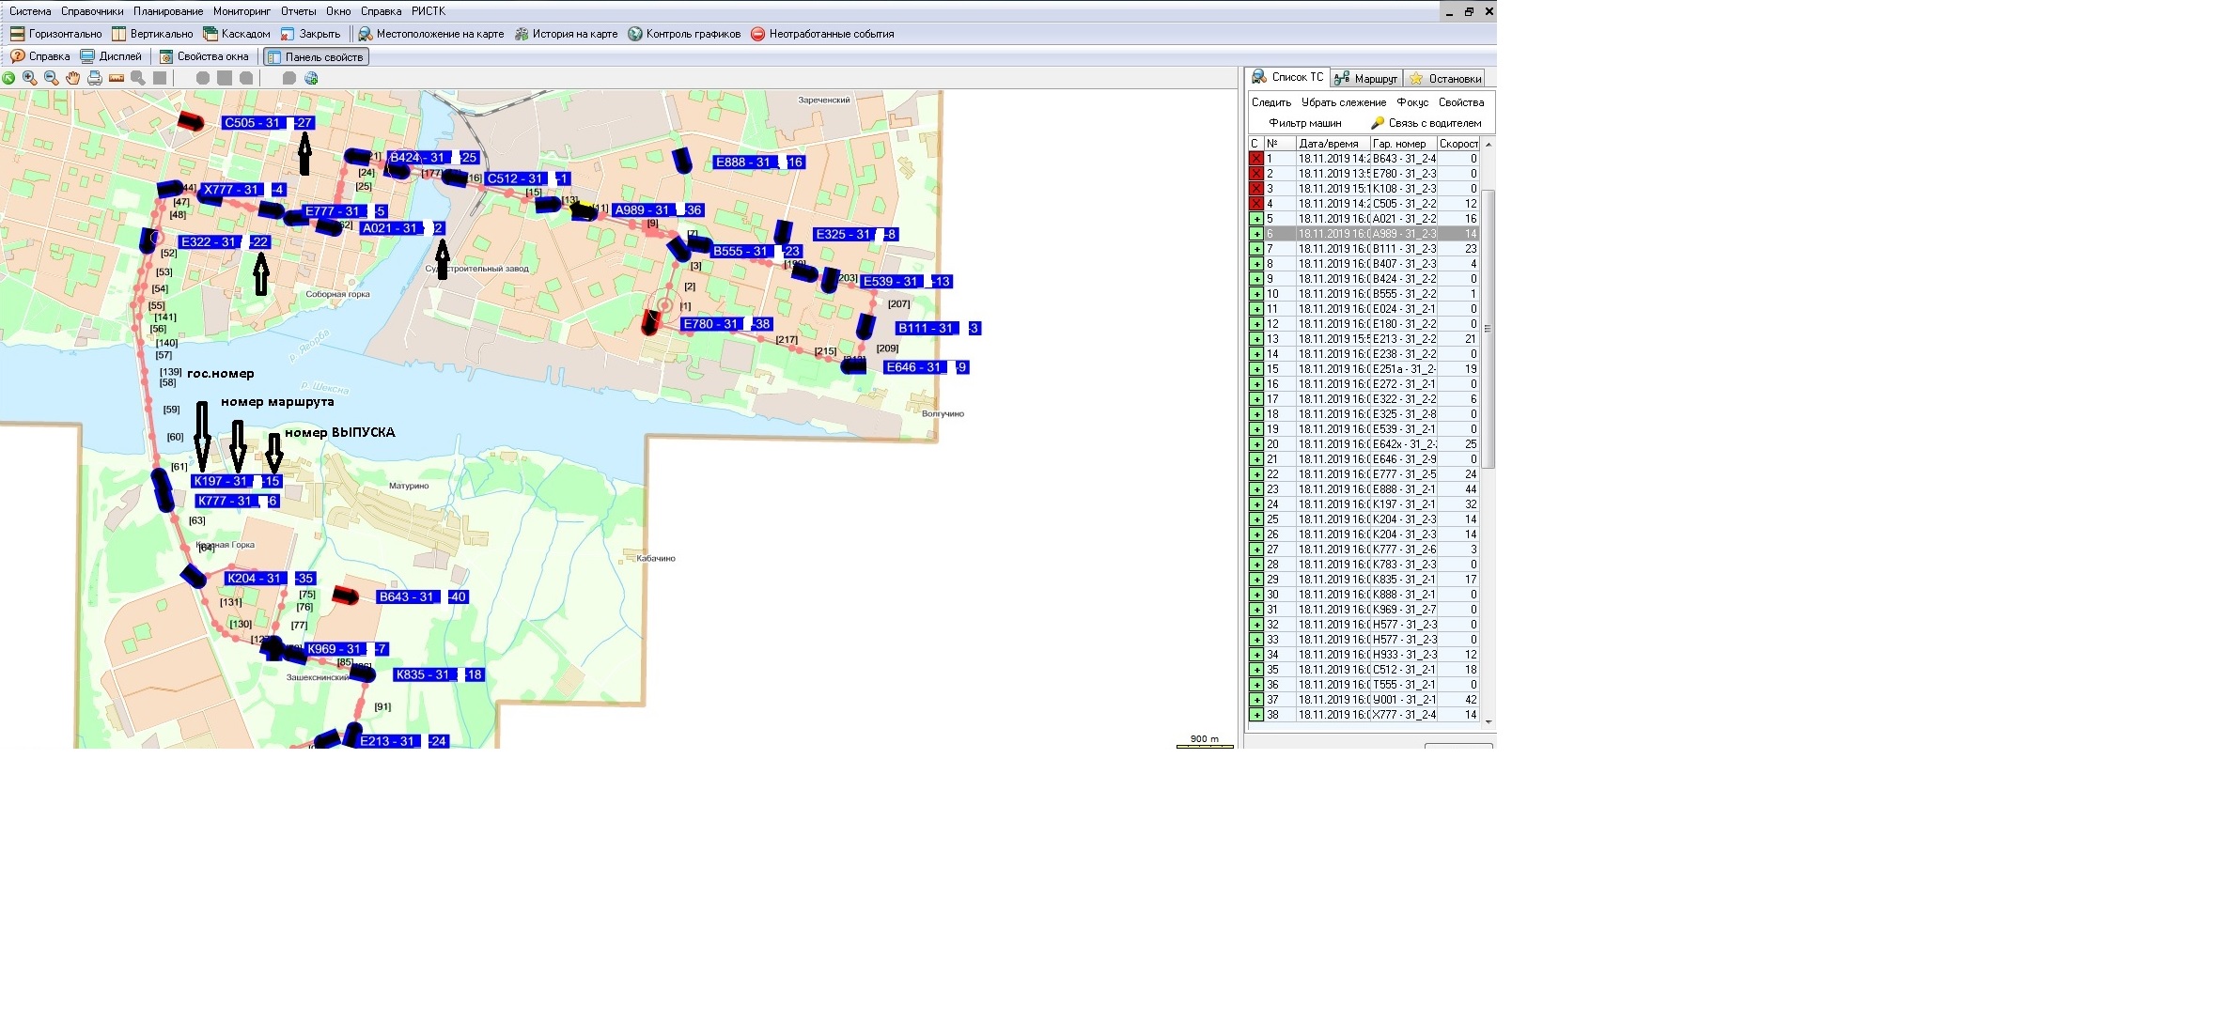
Task: Click the zoom out magnifier map tool
Action: tap(52, 78)
